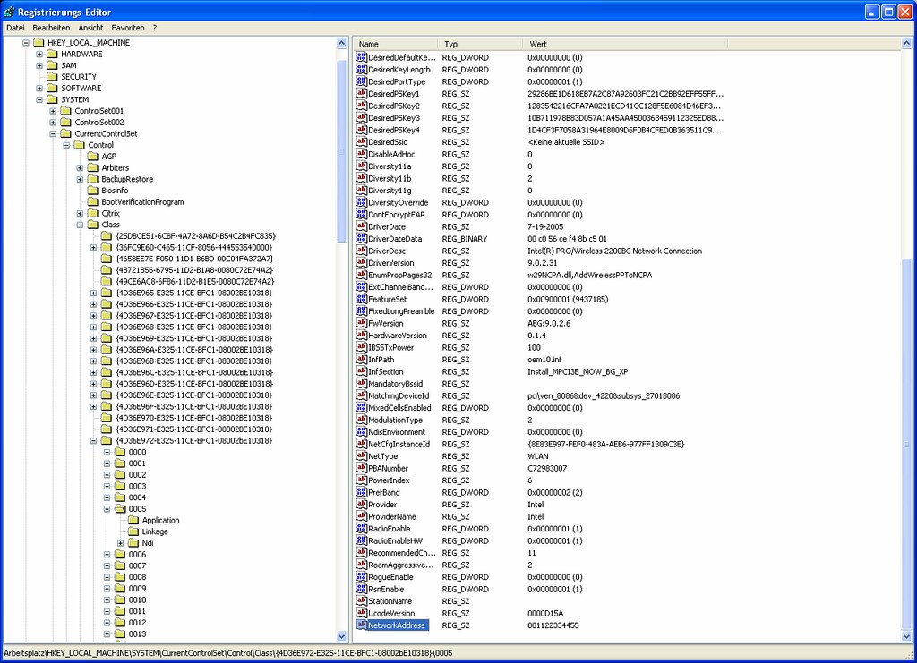The image size is (917, 663).
Task: Click the value list scroll-down arrow
Action: coord(906,636)
